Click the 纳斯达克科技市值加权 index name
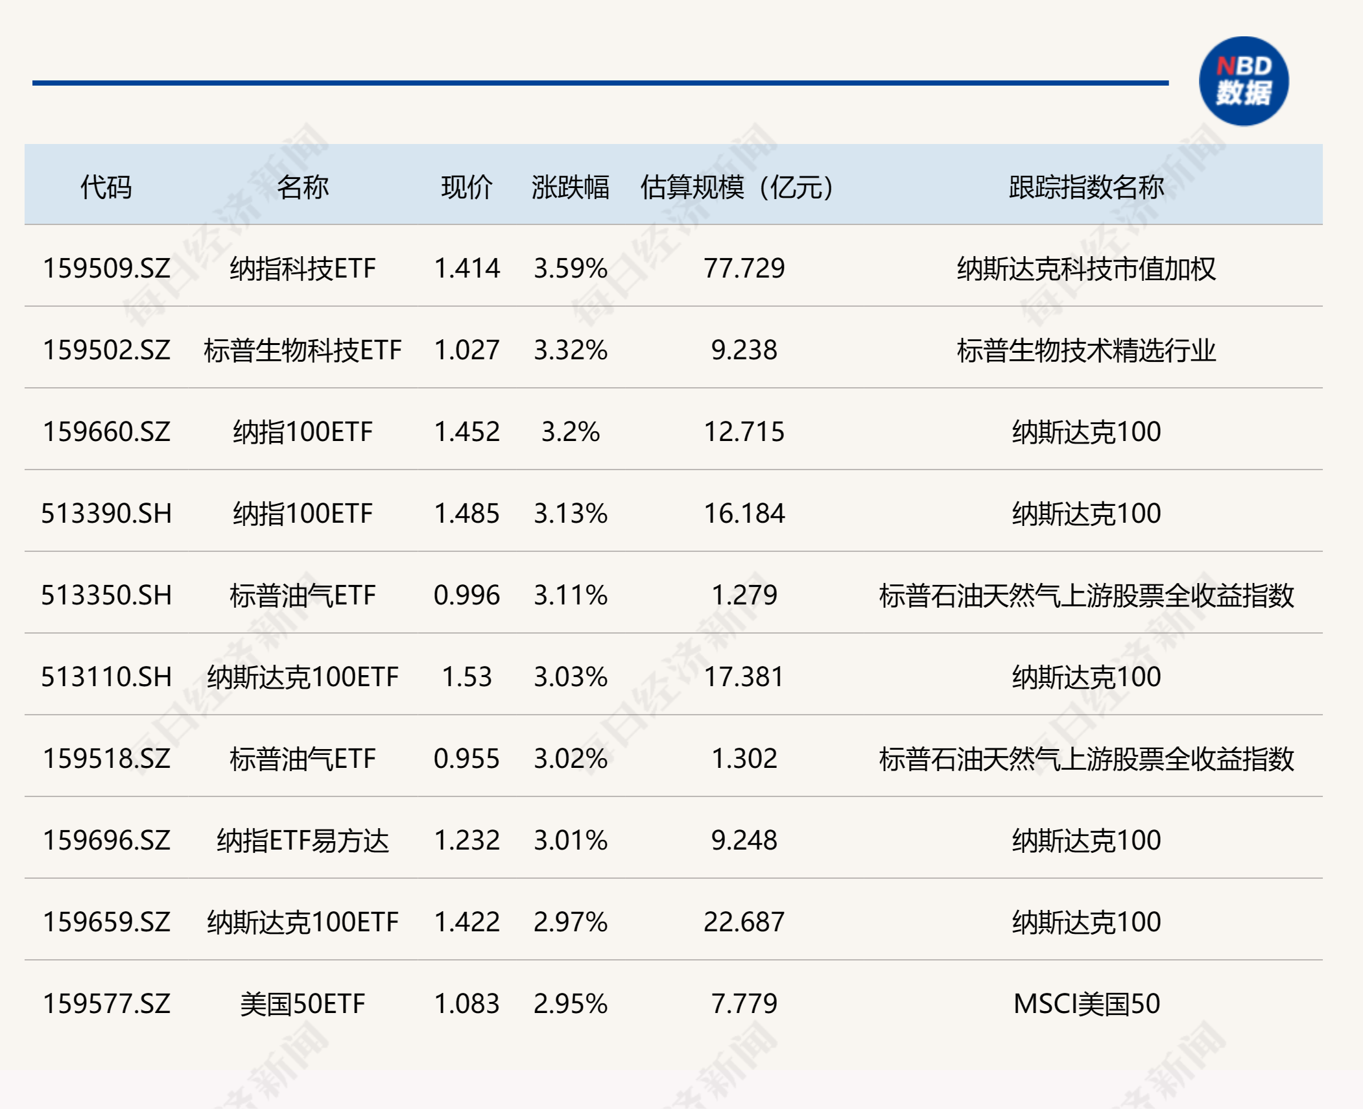The height and width of the screenshot is (1109, 1363). click(x=1086, y=268)
